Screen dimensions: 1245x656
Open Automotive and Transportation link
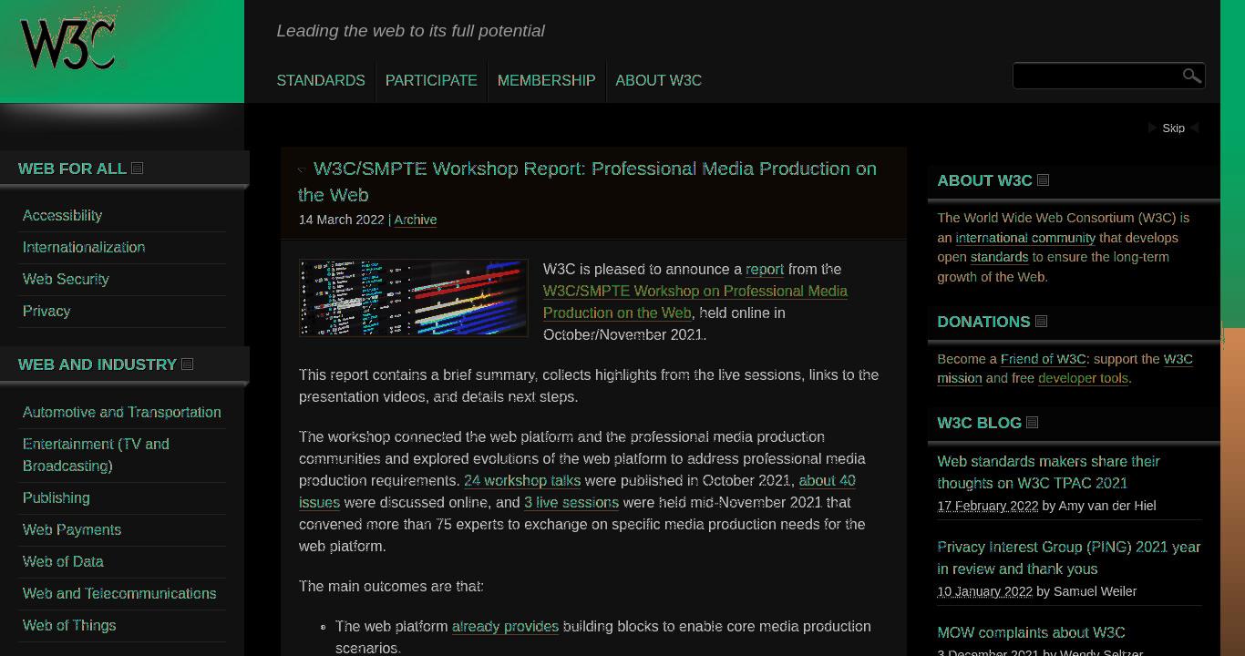pos(122,413)
